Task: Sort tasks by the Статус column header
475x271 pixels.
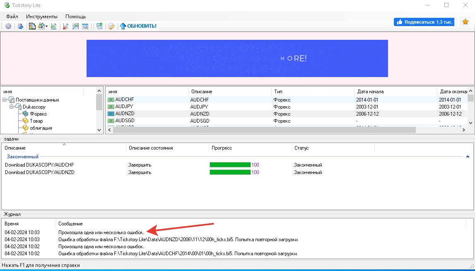Action: [x=333, y=148]
